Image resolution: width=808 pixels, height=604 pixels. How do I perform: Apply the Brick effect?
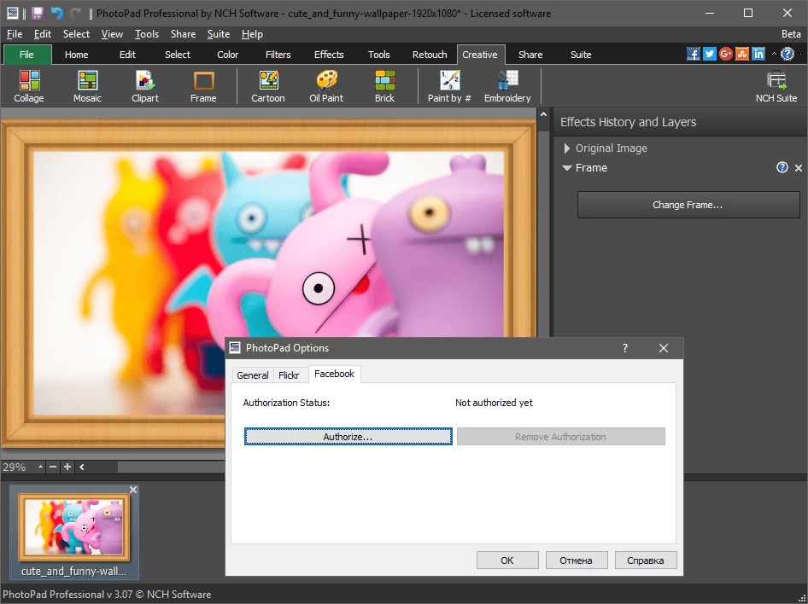384,86
